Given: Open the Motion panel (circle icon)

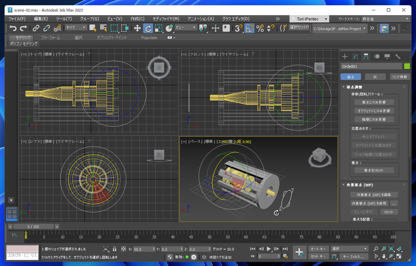Looking at the screenshot, I should (x=376, y=57).
